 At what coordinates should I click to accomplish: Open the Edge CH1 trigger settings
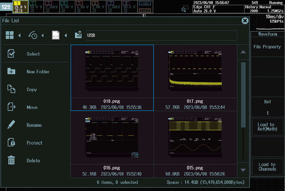pos(218,9)
